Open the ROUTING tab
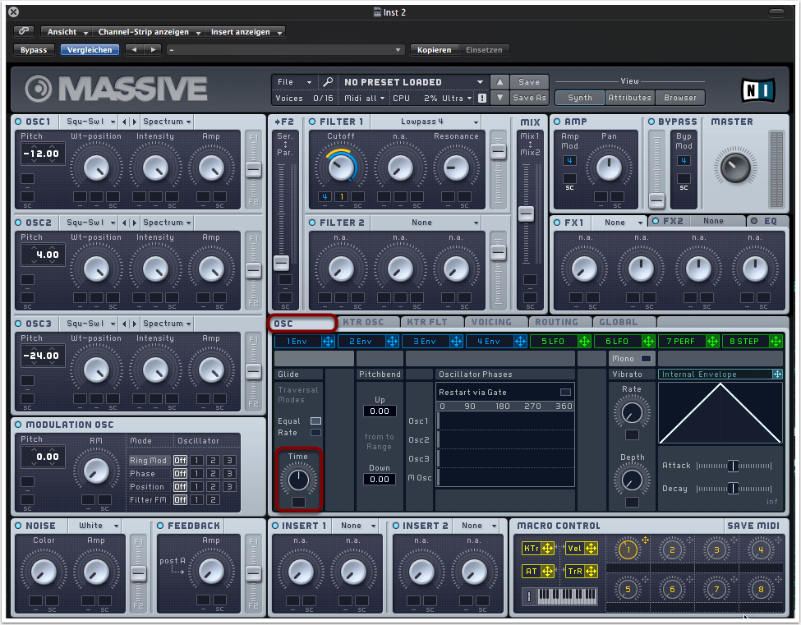This screenshot has height=625, width=801. 556,322
